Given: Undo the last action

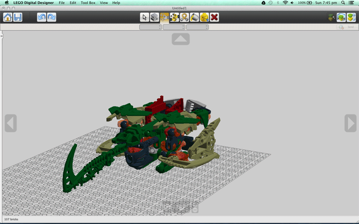Looking at the screenshot, I should pos(41,17).
